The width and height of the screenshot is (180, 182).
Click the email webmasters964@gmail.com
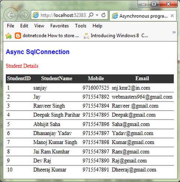142,97
